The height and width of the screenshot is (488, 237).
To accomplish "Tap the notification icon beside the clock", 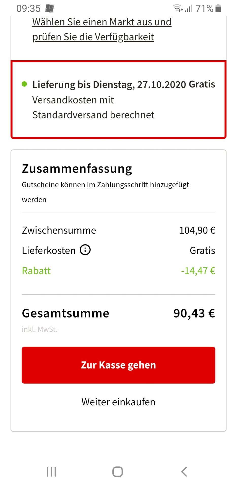I will 49,9.
